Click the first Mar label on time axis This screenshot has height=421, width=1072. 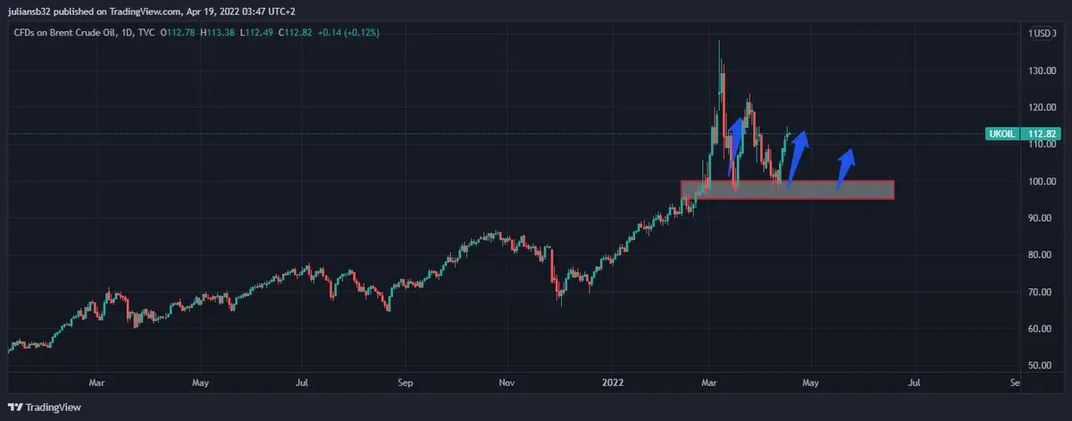[98, 383]
